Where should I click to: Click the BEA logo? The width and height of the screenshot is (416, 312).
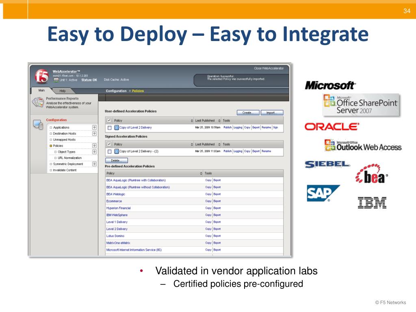click(x=371, y=173)
